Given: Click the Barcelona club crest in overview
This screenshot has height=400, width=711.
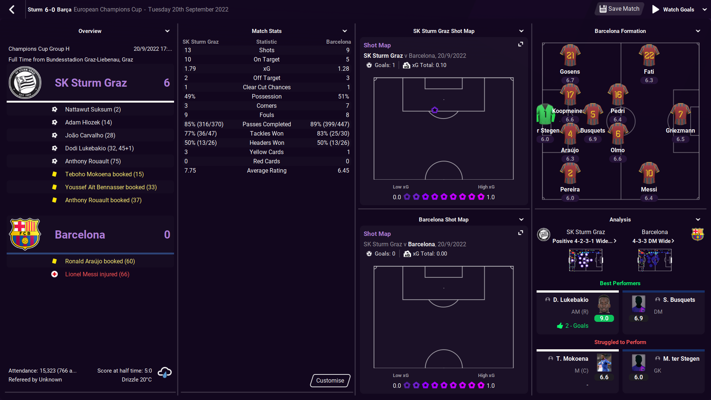Looking at the screenshot, I should point(25,234).
